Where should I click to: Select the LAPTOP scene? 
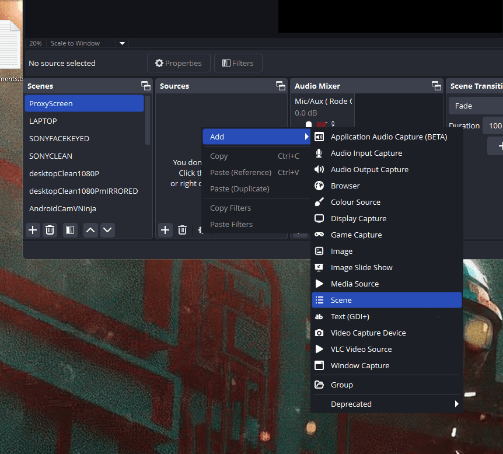(x=84, y=121)
